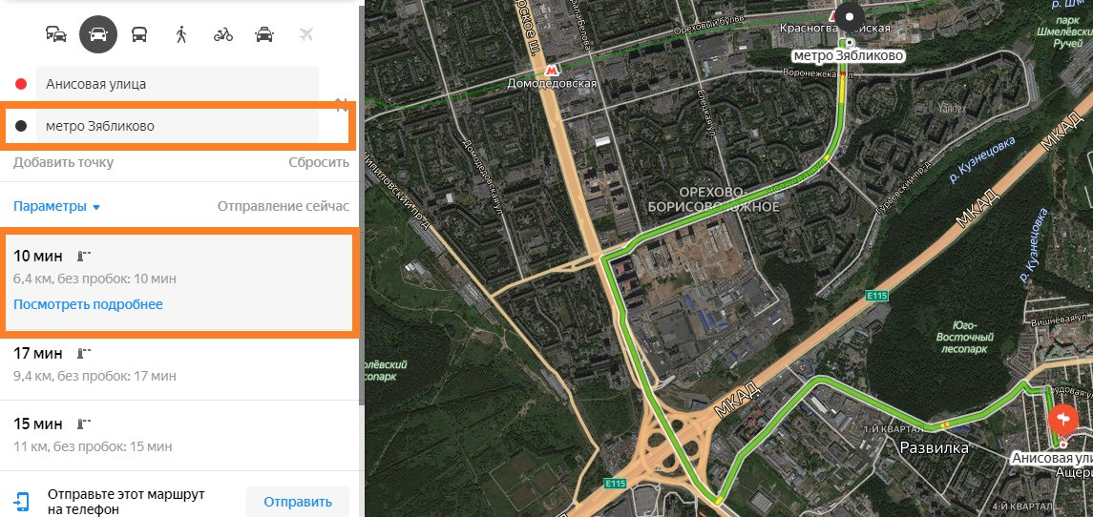Click the метро Зябликово destination field
1093x517 pixels.
177,126
